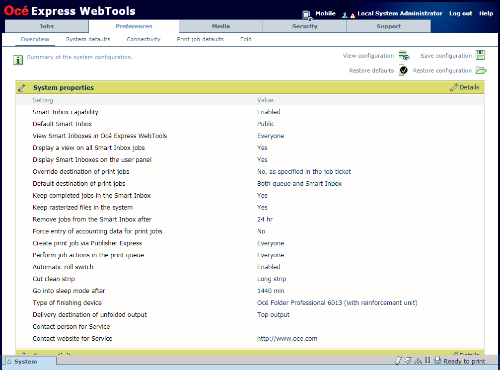Image resolution: width=500 pixels, height=370 pixels.
Task: Click the Mobile link text
Action: pyautogui.click(x=325, y=13)
